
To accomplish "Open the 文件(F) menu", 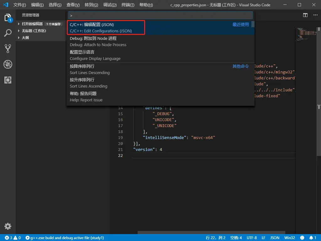I will [20, 5].
